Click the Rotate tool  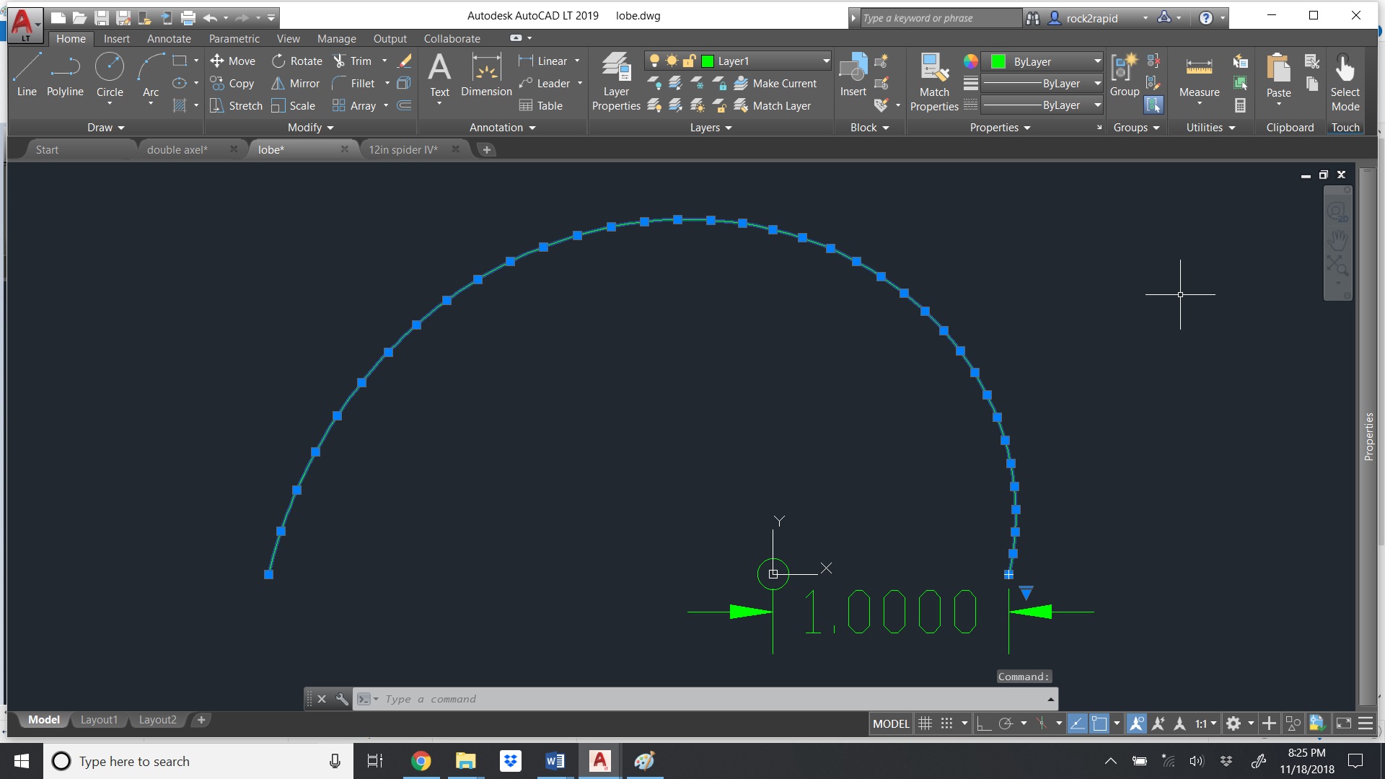(x=296, y=61)
